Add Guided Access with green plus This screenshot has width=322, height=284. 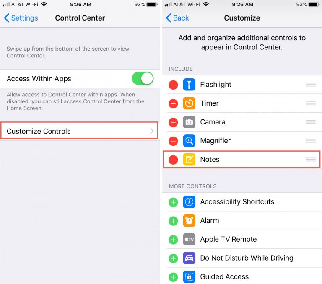click(173, 277)
